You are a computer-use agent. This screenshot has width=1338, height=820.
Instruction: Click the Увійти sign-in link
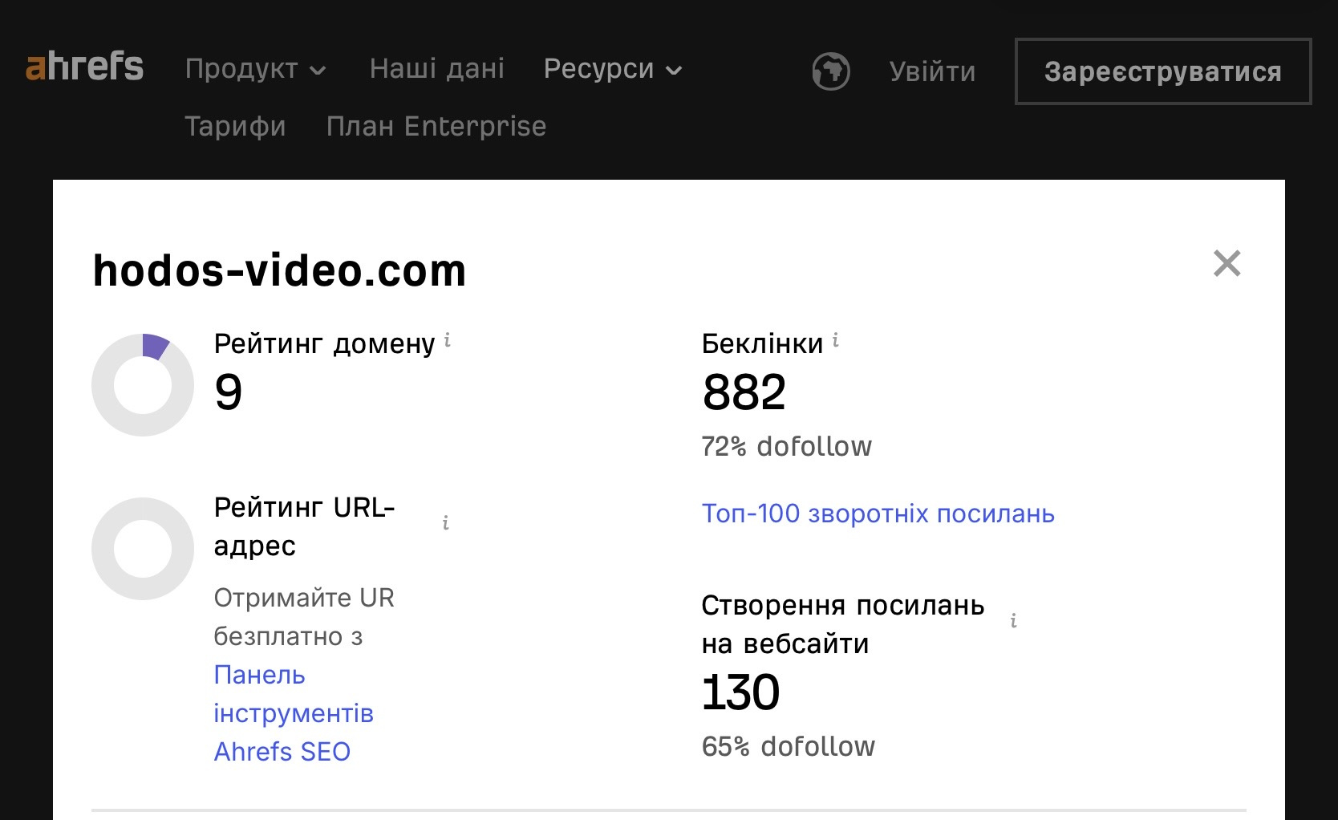[932, 72]
